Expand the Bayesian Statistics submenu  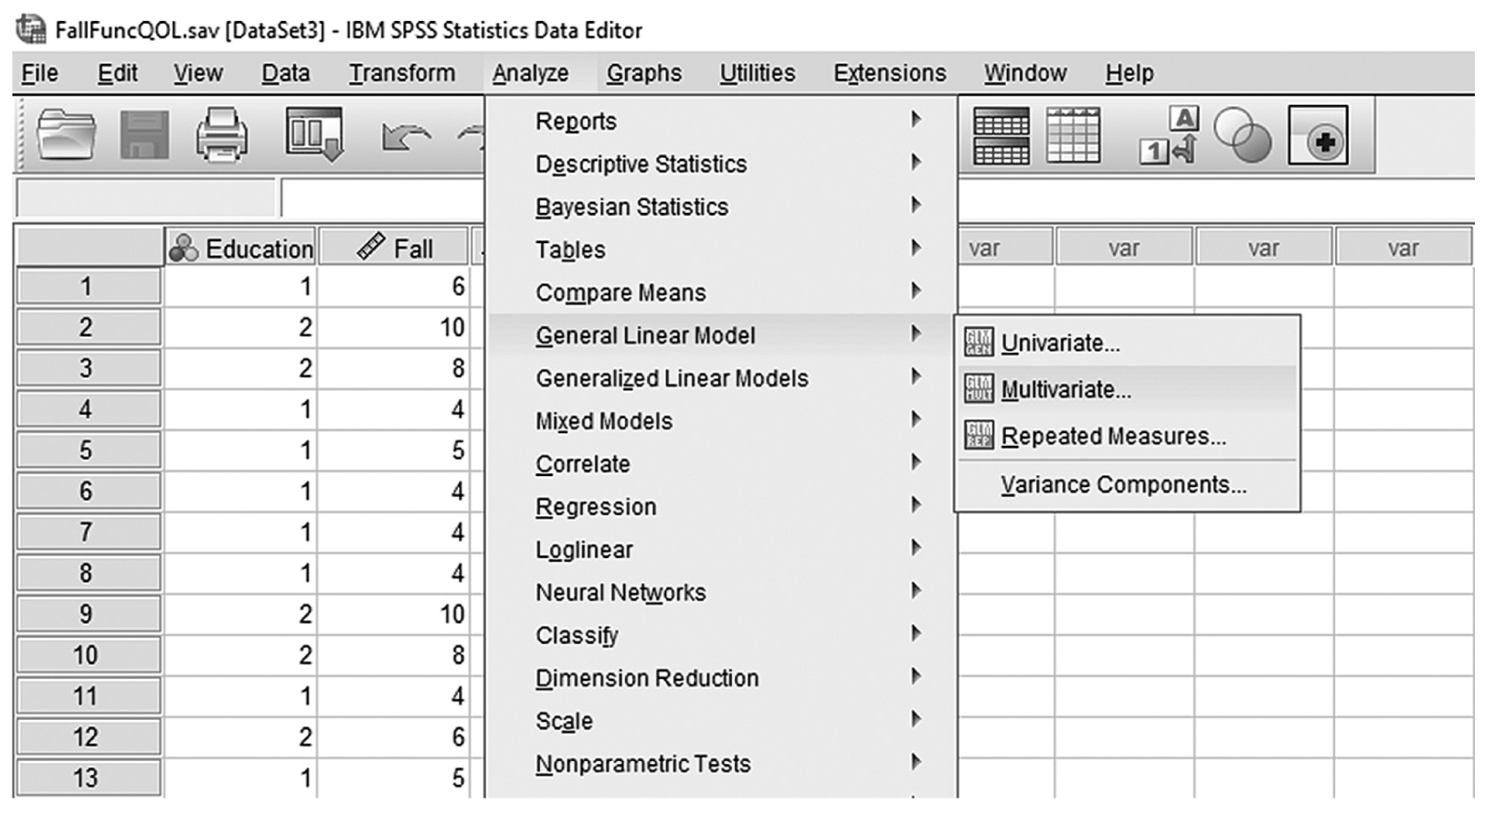722,206
